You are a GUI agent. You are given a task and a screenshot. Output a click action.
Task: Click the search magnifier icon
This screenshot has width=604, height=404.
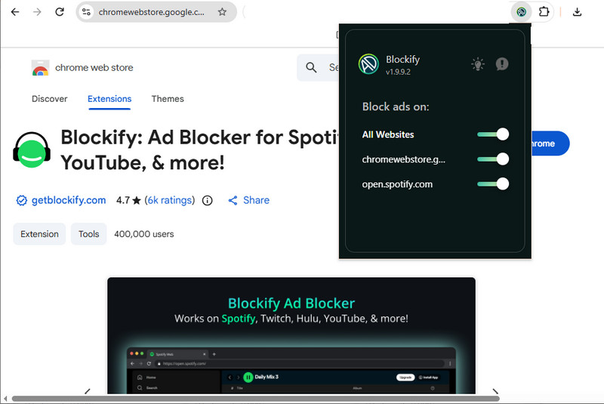tap(311, 68)
